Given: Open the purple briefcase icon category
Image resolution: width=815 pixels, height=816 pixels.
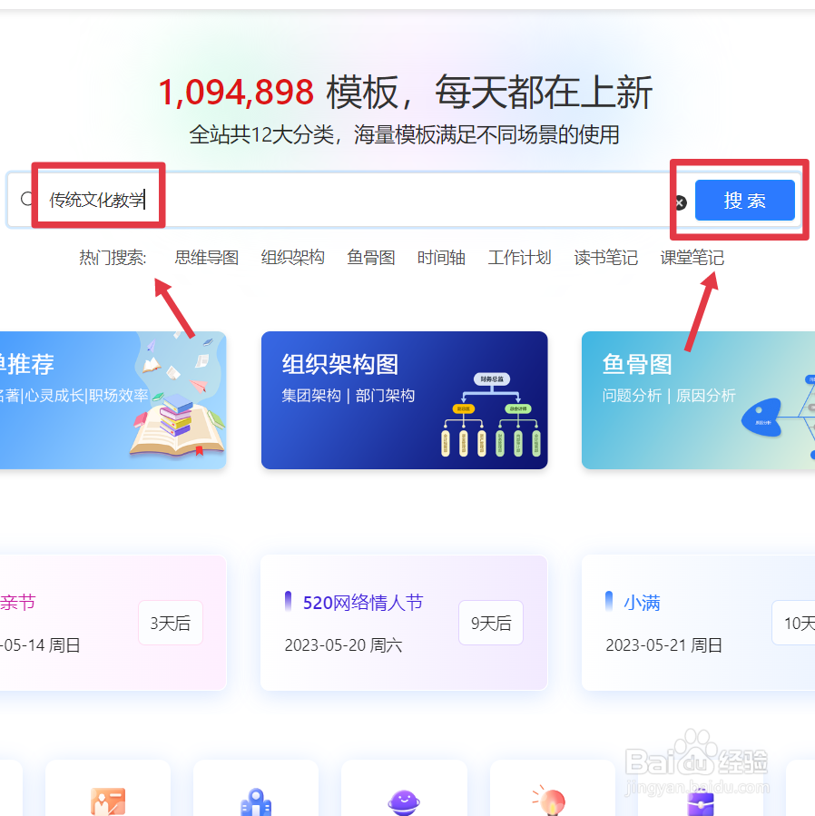Looking at the screenshot, I should click(701, 802).
